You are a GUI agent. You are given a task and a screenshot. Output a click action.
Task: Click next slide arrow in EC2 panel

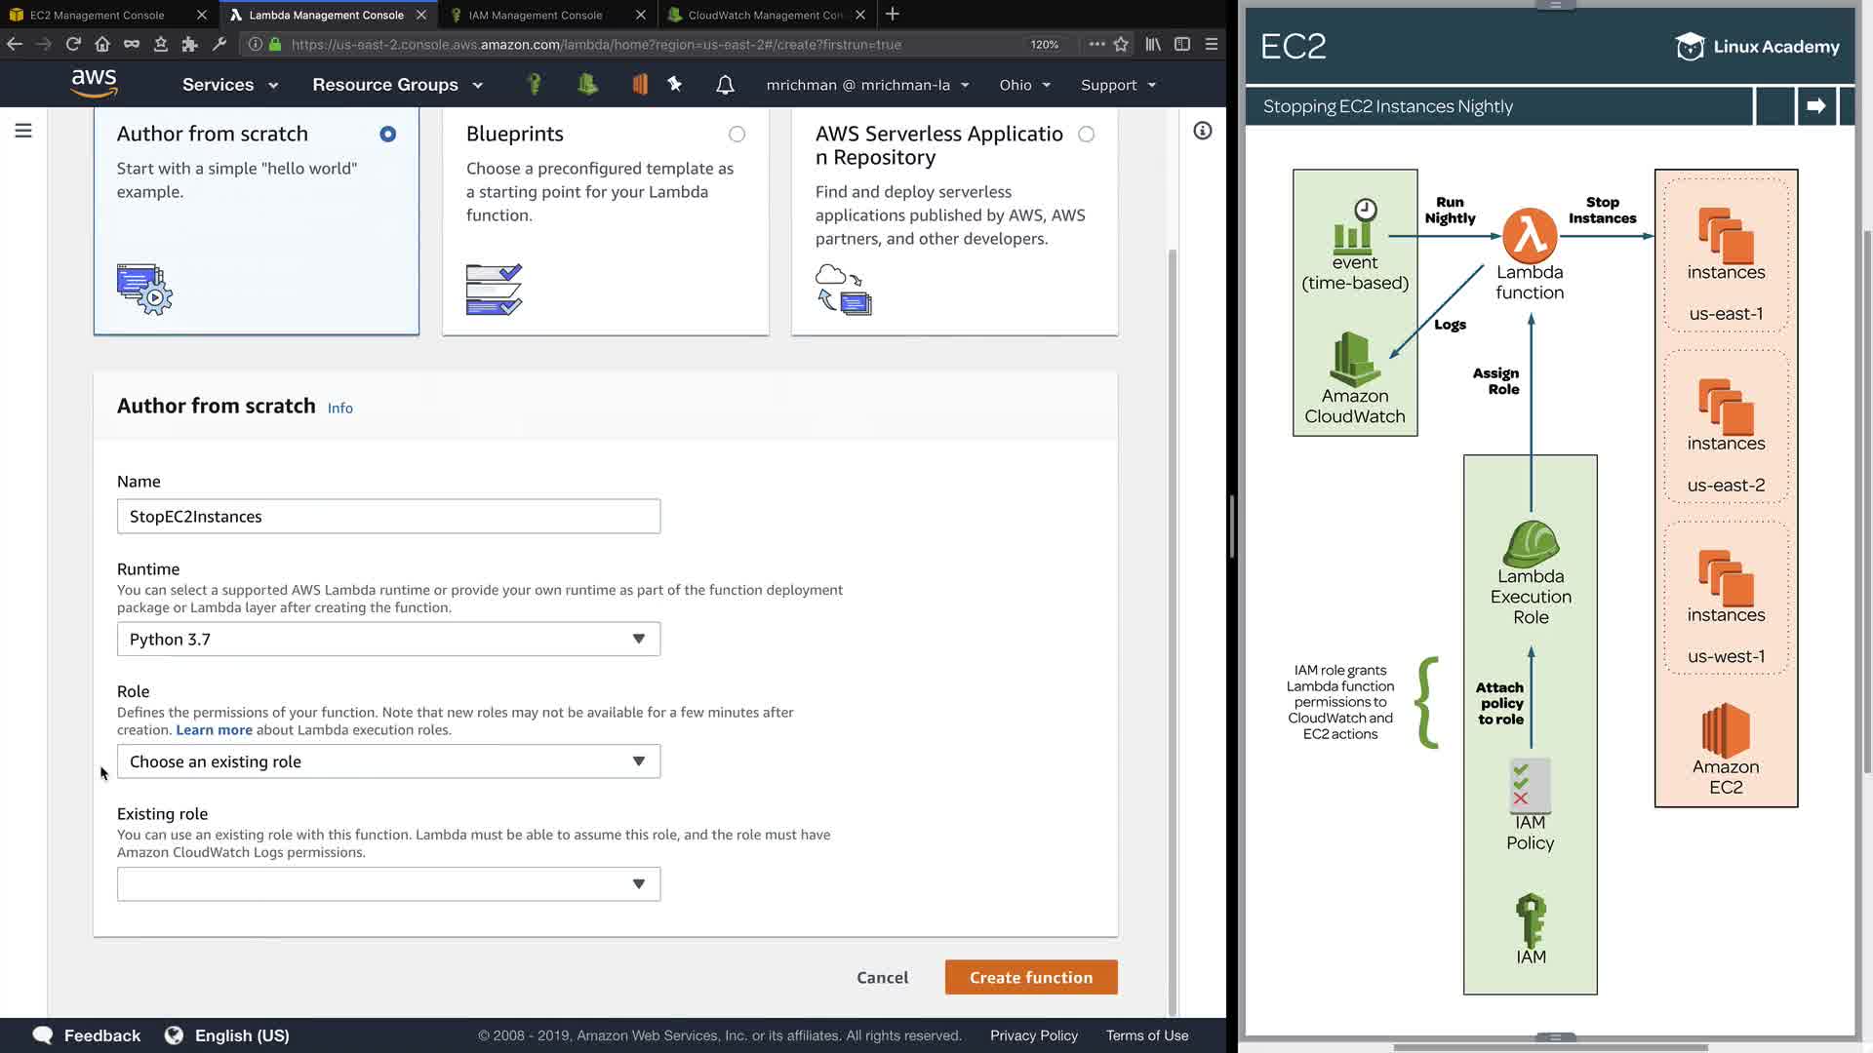(x=1815, y=105)
